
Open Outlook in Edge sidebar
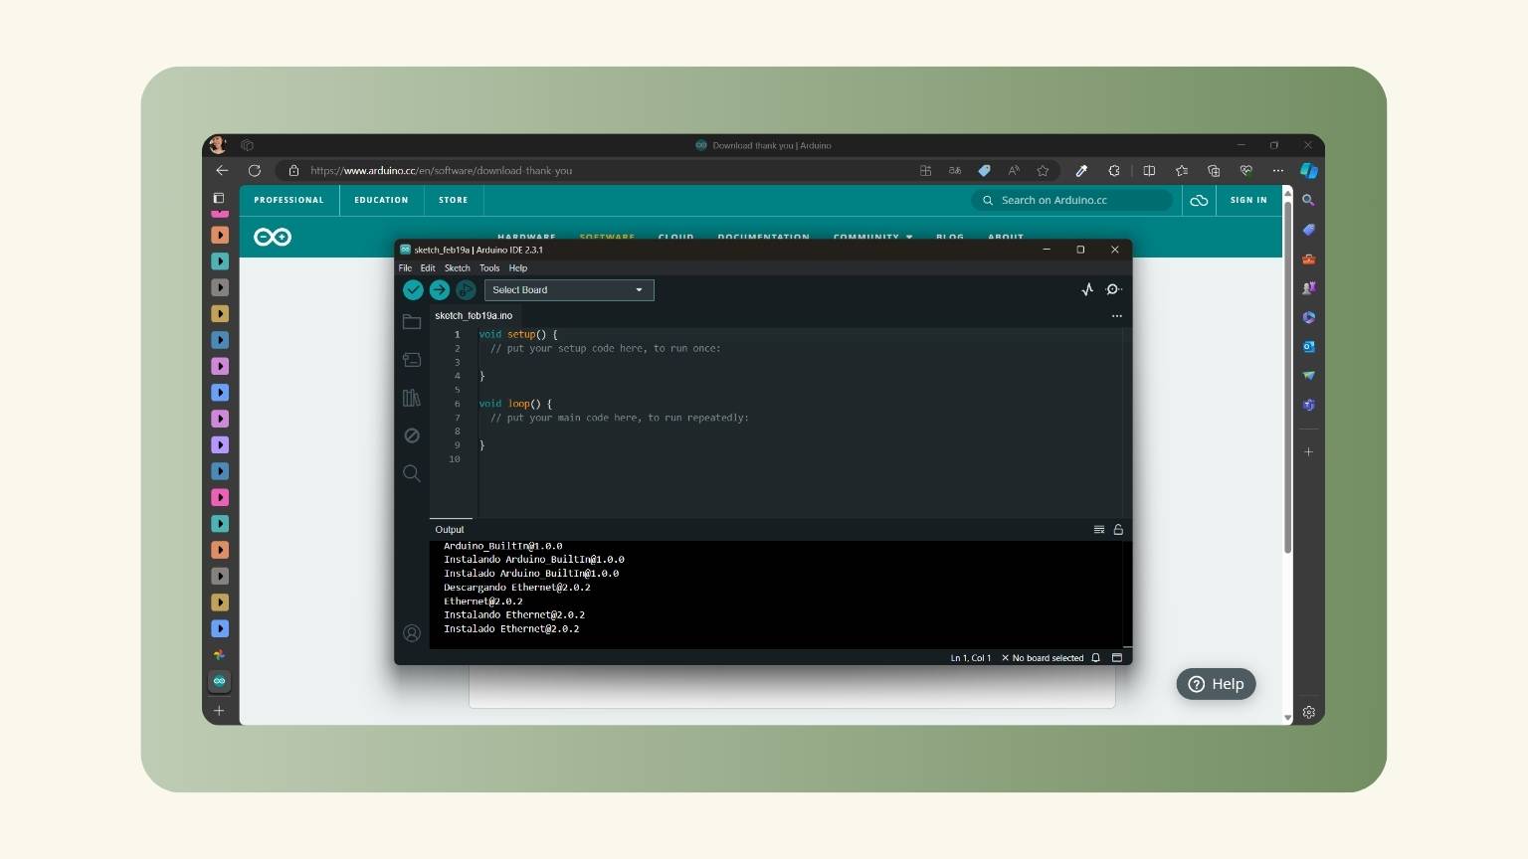pyautogui.click(x=1309, y=347)
